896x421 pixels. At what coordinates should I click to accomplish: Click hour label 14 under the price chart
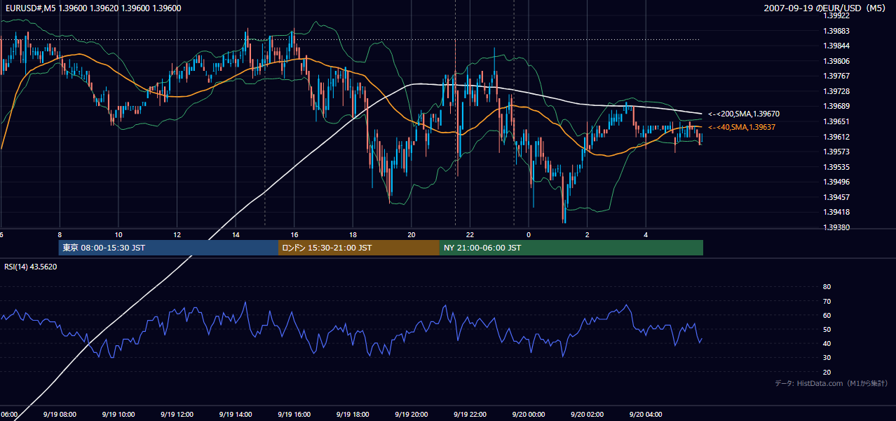236,234
